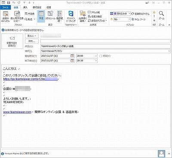Click Copy to My Calendar (個人用予定表にコピー)
Image resolution: width=172 pixels, height=158 pixels.
[17, 17]
